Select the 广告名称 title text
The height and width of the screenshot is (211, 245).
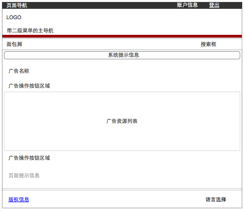[19, 71]
